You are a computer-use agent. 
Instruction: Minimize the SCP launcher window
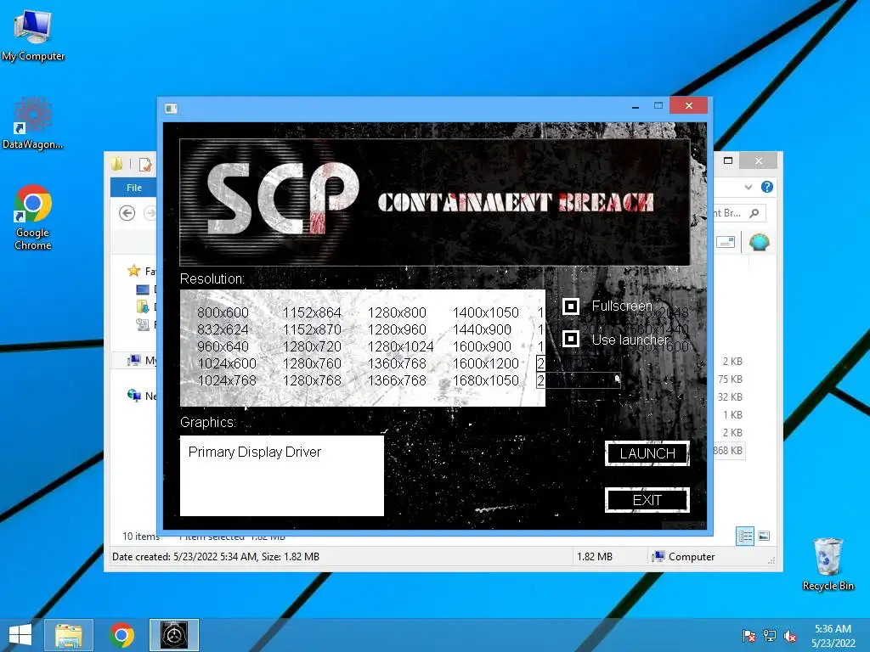(636, 106)
